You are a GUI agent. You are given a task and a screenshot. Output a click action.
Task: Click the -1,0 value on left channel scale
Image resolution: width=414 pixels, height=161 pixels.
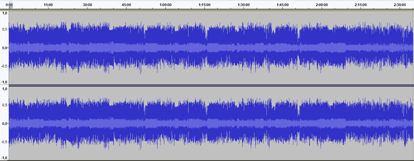pos(4,82)
